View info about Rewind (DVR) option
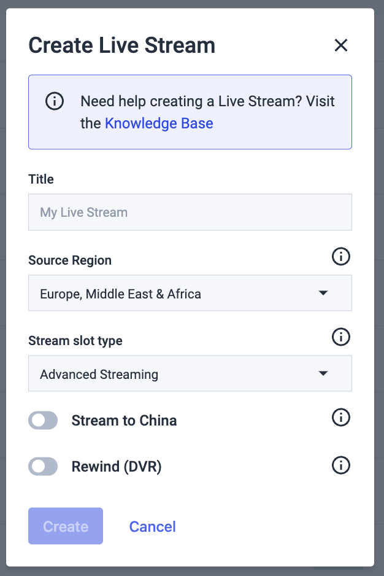 (x=341, y=465)
